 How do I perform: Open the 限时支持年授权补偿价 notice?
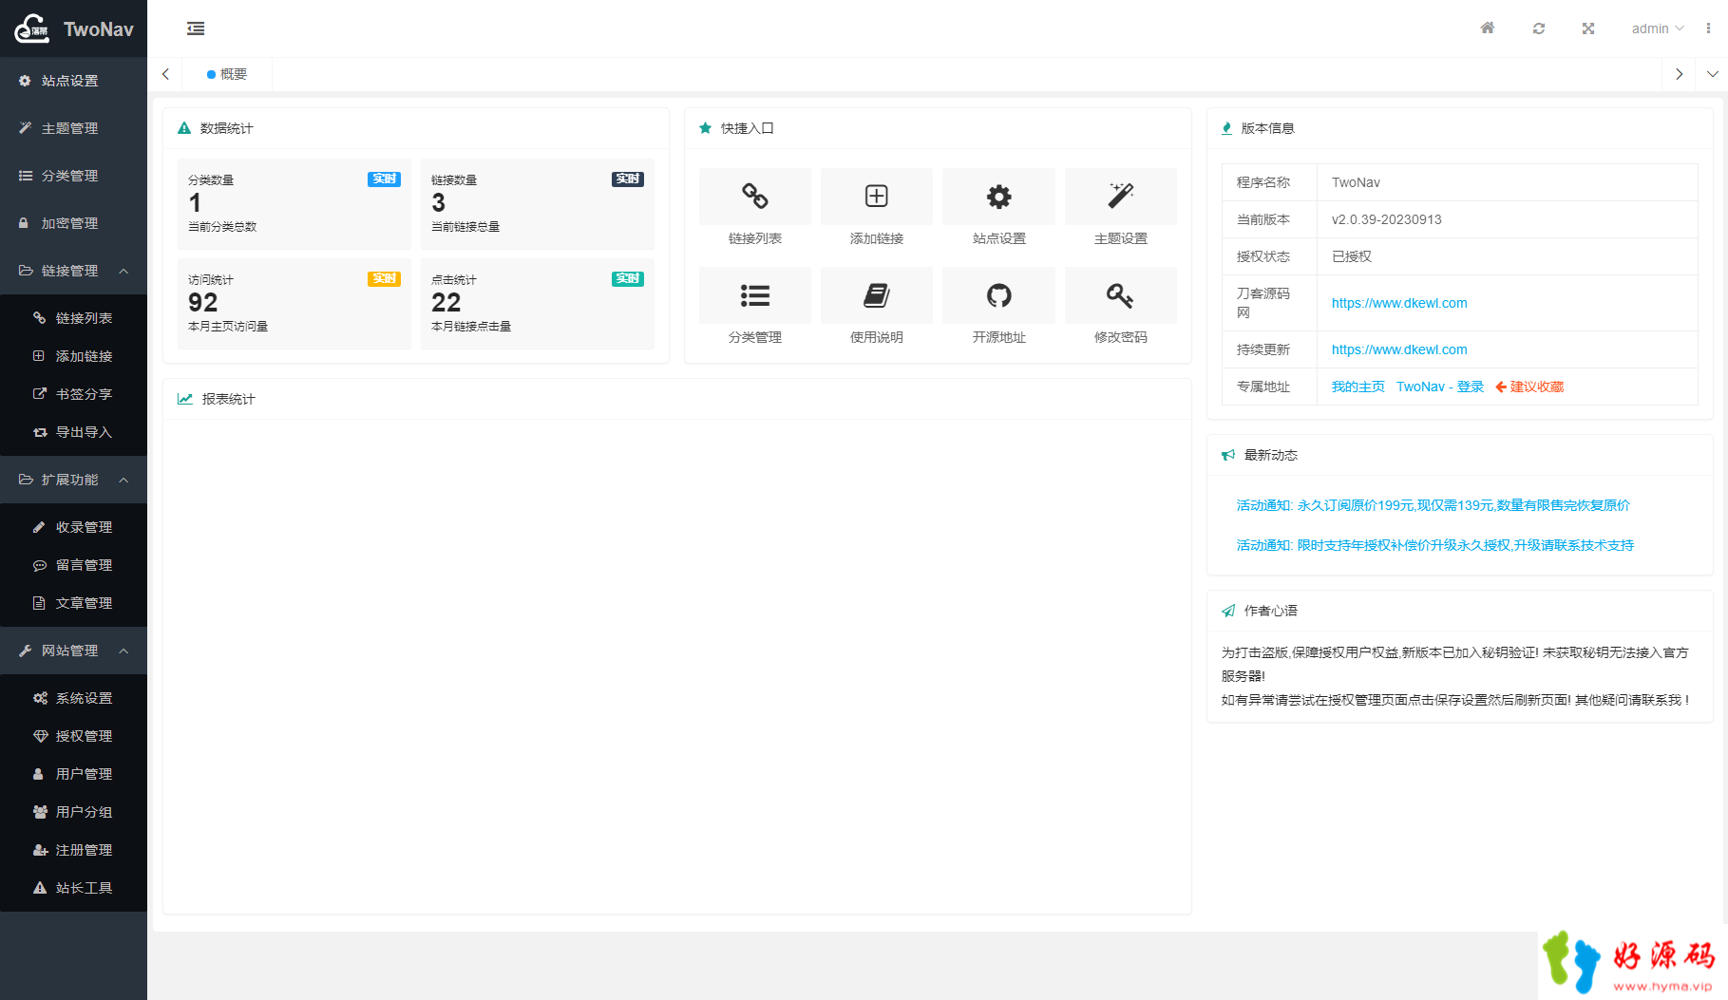pyautogui.click(x=1434, y=545)
